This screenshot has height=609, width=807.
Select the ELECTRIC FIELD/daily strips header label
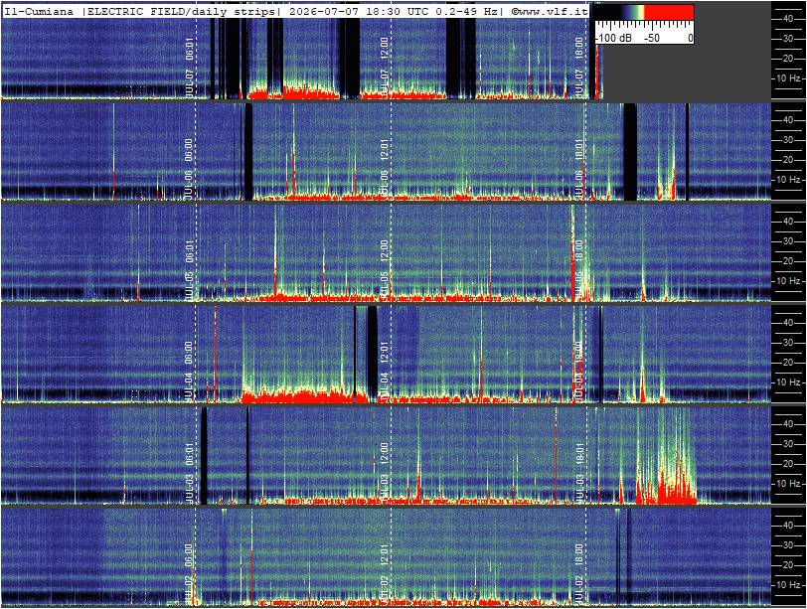tap(181, 11)
